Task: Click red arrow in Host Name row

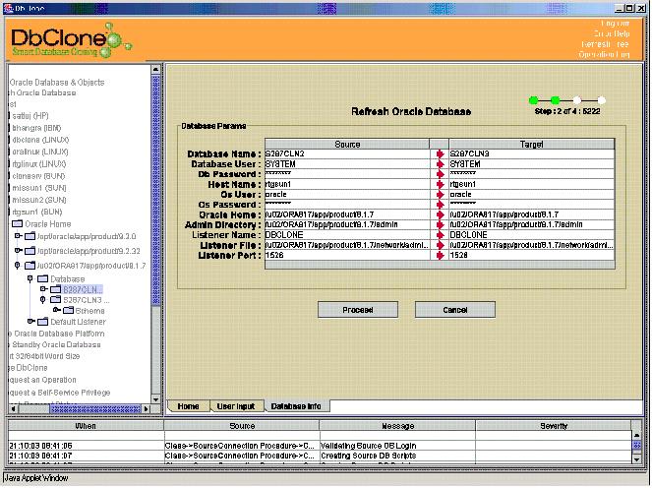Action: (440, 184)
